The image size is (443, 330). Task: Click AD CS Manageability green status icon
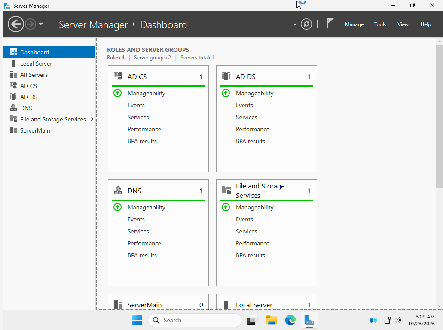(118, 93)
